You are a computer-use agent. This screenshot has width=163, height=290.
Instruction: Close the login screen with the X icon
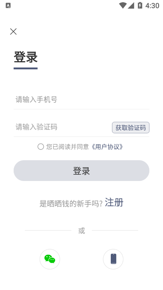click(x=13, y=32)
